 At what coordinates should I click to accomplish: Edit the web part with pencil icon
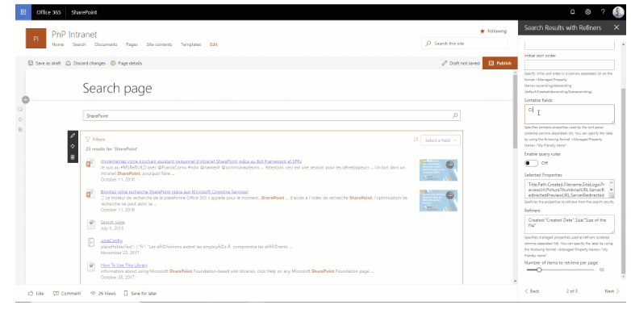73,136
